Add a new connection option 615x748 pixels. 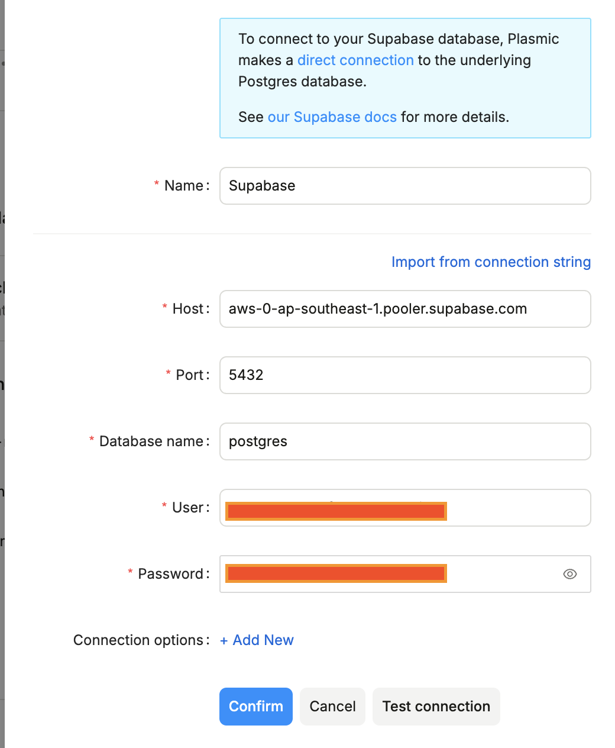(257, 640)
